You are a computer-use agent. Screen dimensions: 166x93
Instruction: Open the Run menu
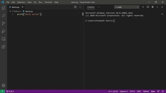[40, 2]
